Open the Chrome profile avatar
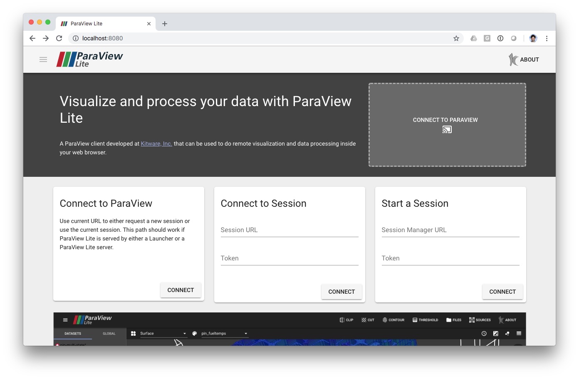Image resolution: width=579 pixels, height=379 pixels. click(533, 38)
